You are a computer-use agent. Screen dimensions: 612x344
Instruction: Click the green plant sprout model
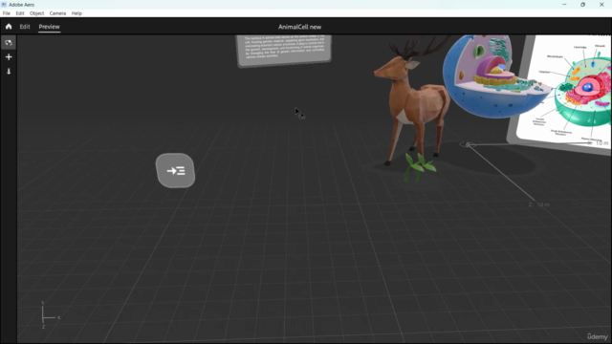419,167
